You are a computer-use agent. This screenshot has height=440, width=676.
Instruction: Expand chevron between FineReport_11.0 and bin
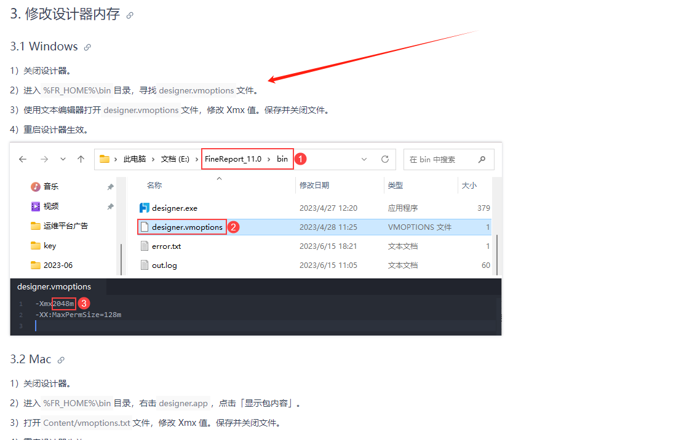[x=269, y=159]
